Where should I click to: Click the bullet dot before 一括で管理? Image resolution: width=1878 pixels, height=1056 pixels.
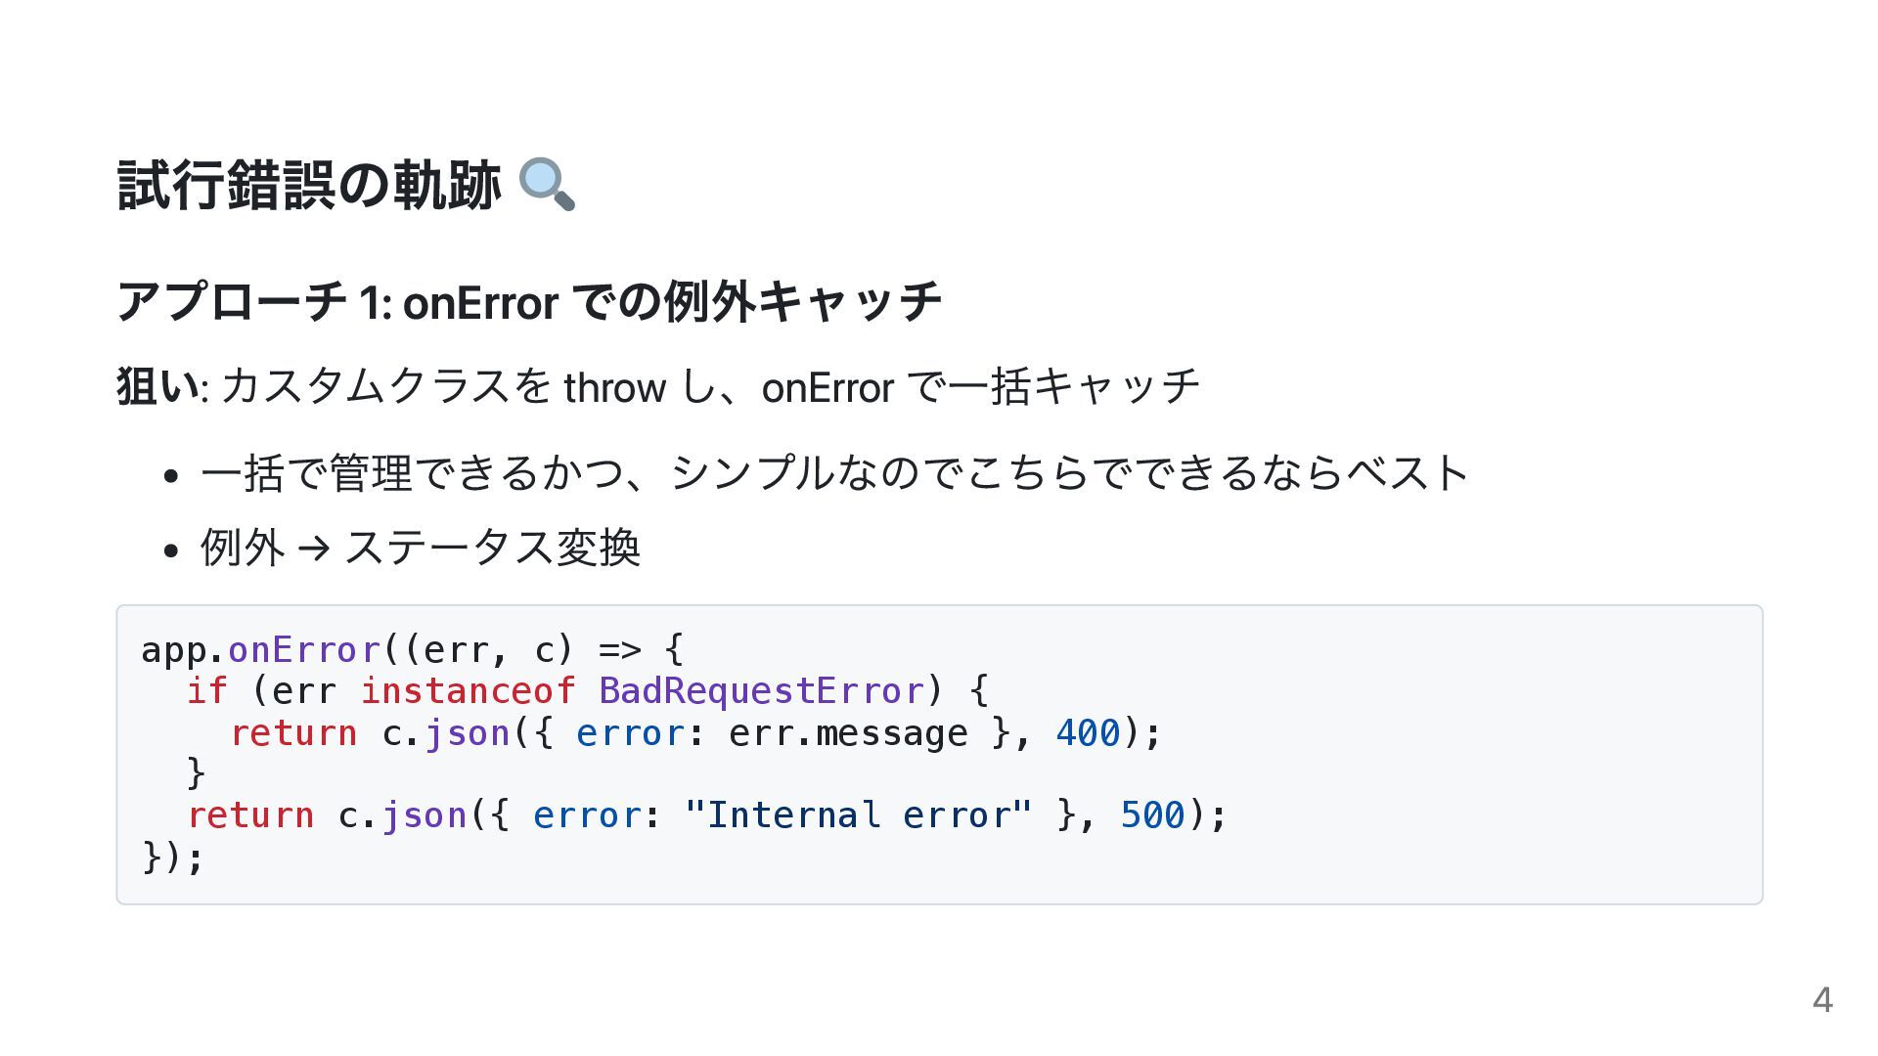171,476
